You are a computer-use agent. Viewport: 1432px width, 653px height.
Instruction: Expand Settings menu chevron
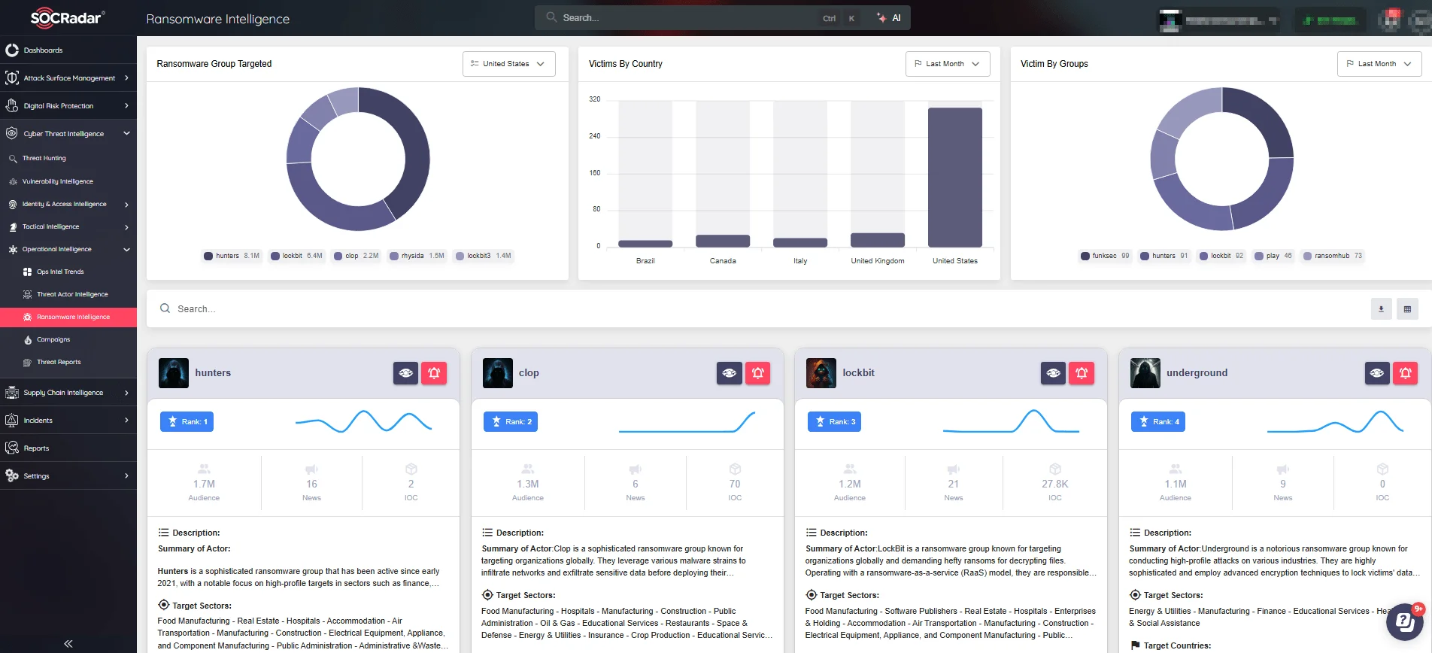[126, 476]
